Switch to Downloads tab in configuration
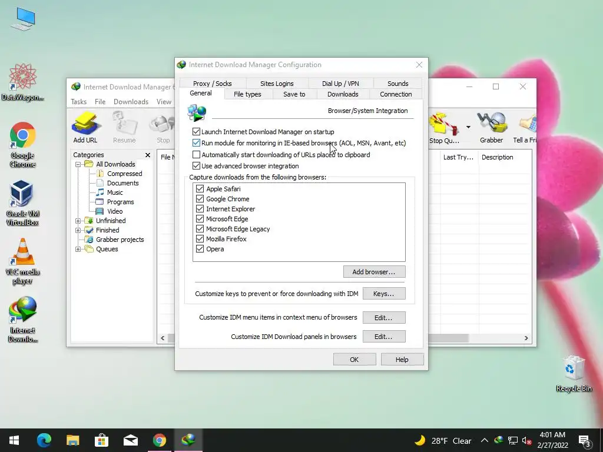This screenshot has height=452, width=603. point(343,94)
